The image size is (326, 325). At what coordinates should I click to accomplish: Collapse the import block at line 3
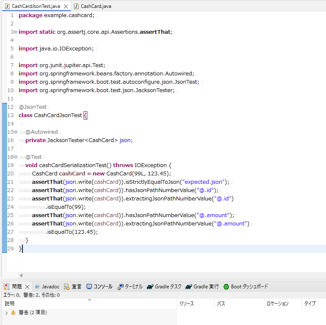pyautogui.click(x=16, y=32)
